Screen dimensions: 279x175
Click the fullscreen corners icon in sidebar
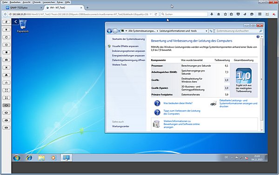[6, 90]
